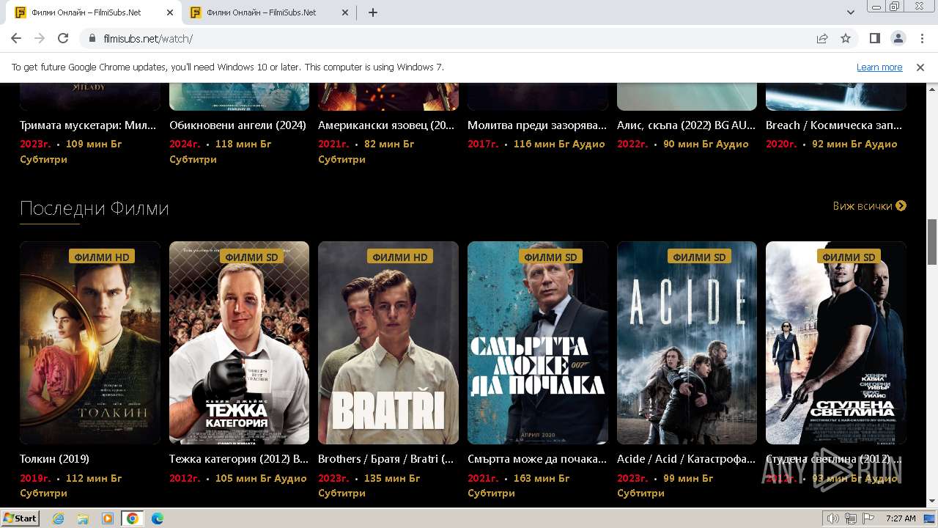The width and height of the screenshot is (938, 528).
Task: Select Google Chrome in the taskbar
Action: (133, 518)
